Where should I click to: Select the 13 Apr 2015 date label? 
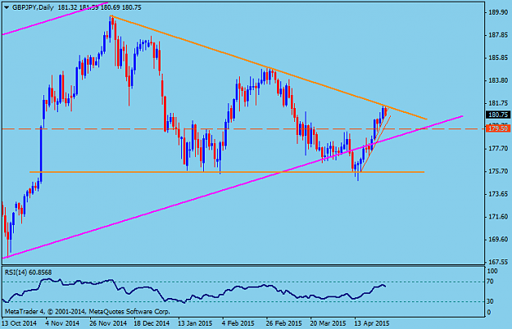(372, 323)
